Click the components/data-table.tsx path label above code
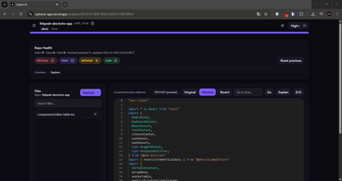The width and height of the screenshot is (342, 181). [x=129, y=92]
